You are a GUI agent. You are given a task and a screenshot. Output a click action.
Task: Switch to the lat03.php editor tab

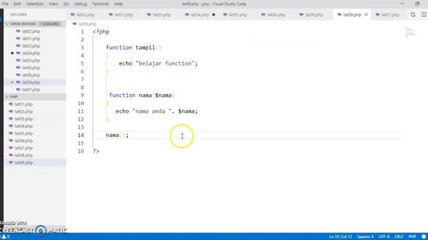[x=161, y=15]
